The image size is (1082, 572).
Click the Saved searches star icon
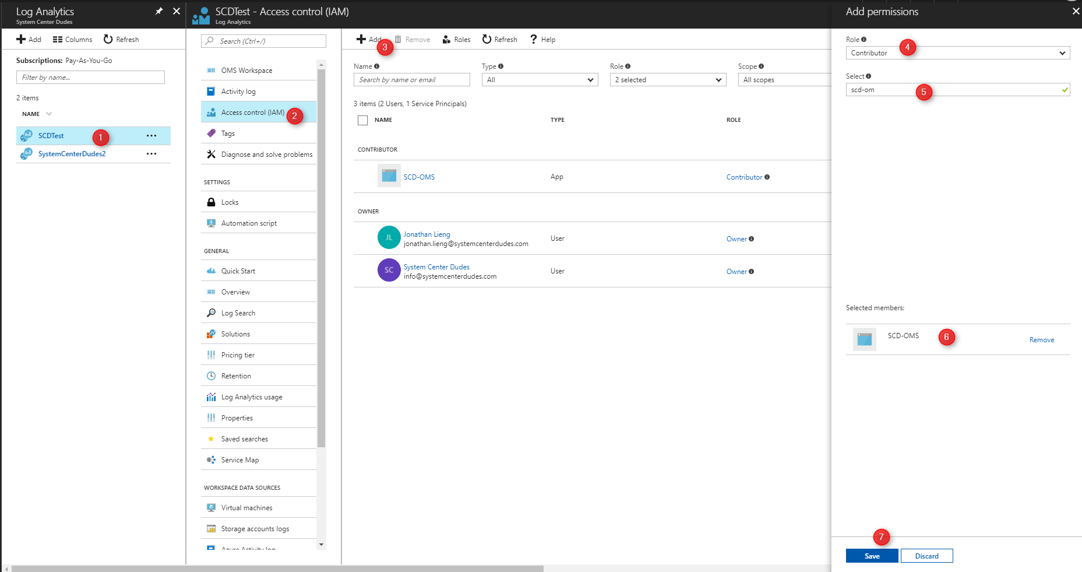(x=211, y=439)
